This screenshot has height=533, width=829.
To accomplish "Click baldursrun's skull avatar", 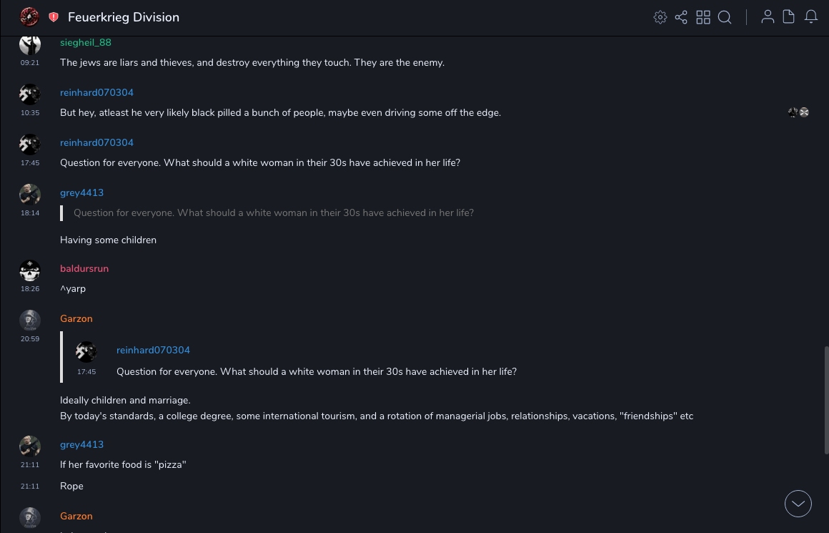I will 30,270.
